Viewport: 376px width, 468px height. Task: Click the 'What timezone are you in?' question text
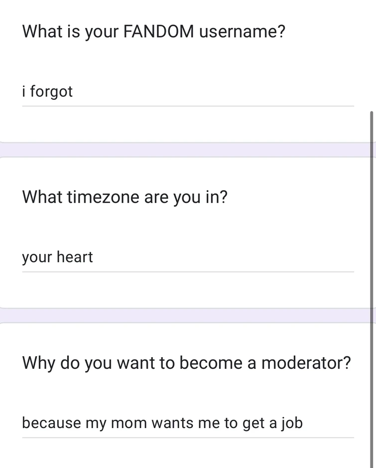pyautogui.click(x=125, y=197)
